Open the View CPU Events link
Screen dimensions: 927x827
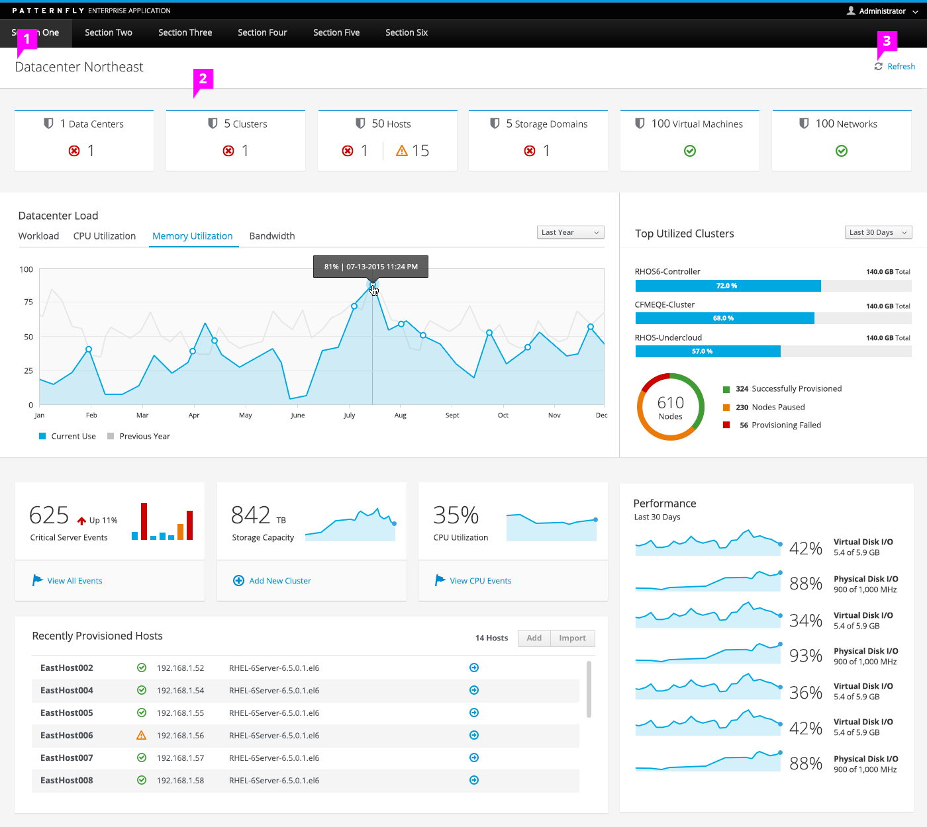pos(481,581)
